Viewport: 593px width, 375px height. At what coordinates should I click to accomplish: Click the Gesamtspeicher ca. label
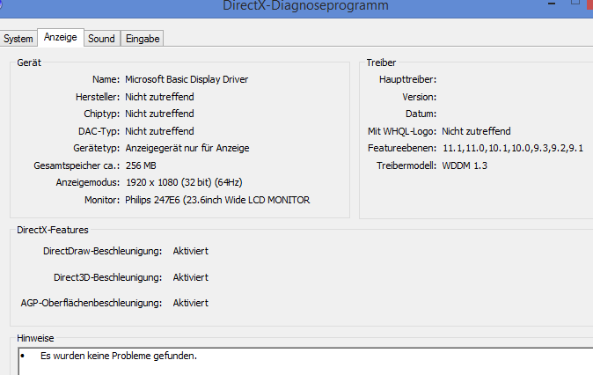pos(77,165)
